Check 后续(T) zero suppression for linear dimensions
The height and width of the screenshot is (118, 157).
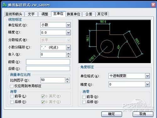click(12, 102)
